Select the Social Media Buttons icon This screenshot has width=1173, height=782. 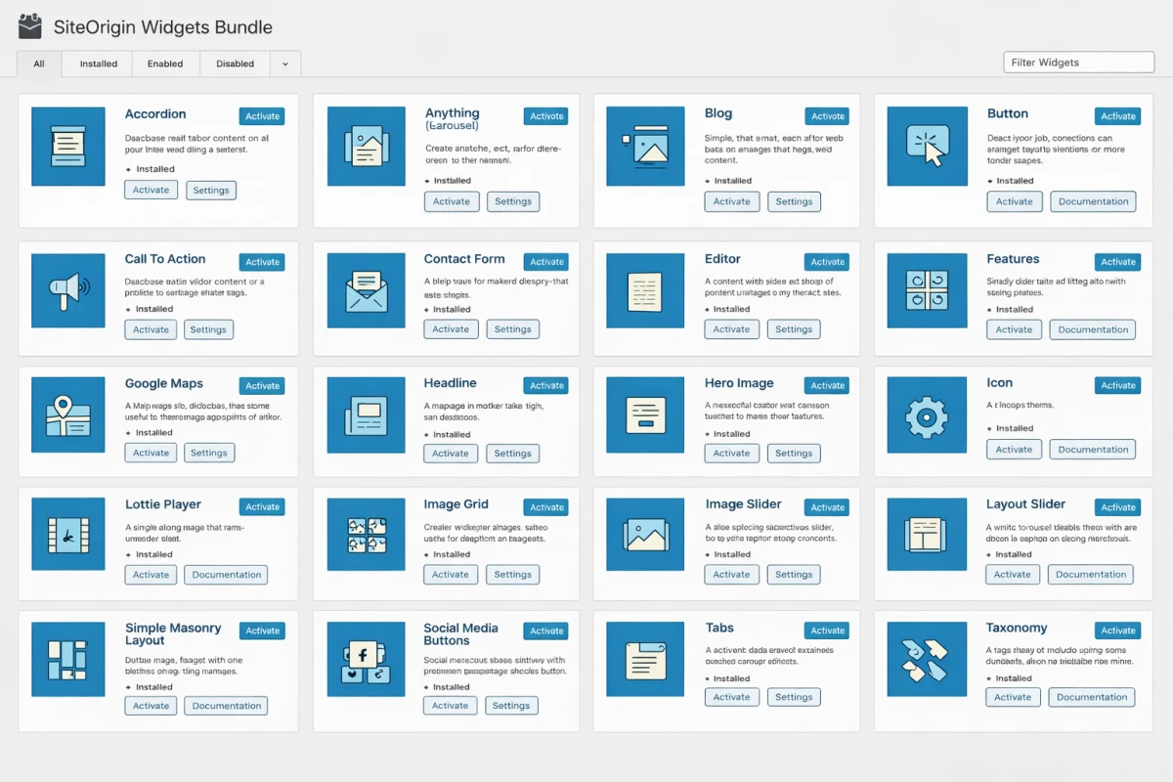point(366,659)
